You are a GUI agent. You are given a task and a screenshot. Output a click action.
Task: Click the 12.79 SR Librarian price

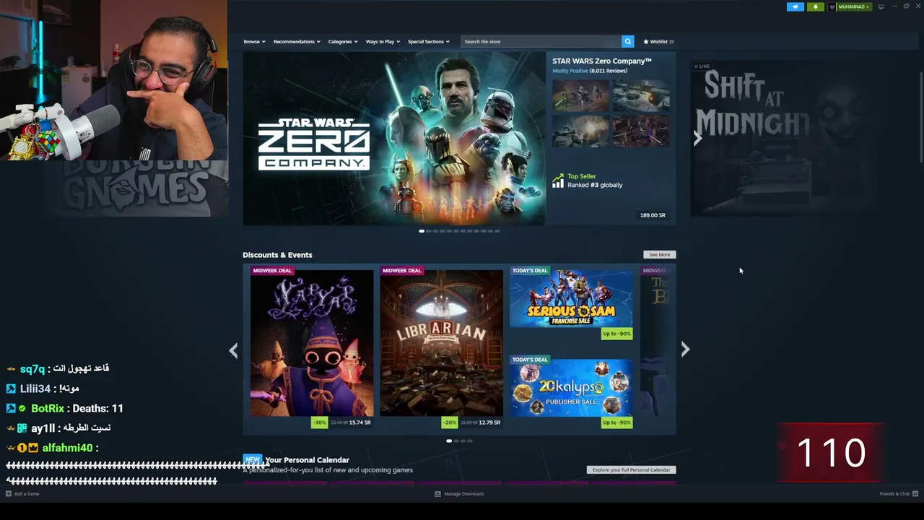[x=489, y=422]
